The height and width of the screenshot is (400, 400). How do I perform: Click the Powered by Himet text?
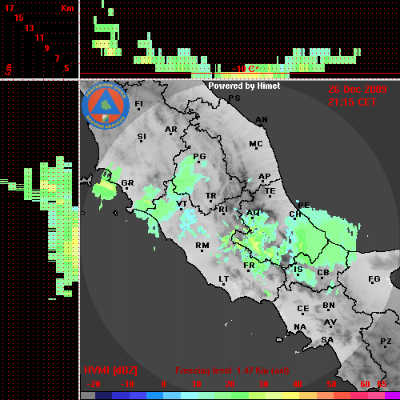point(244,86)
